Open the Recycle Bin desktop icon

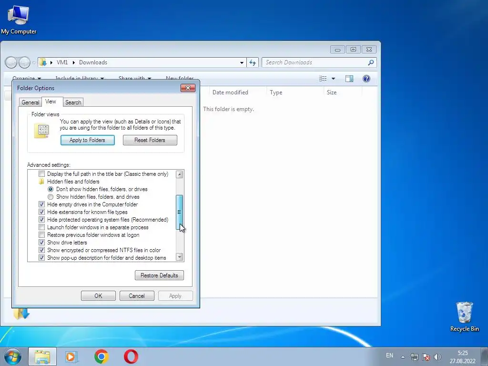(464, 316)
